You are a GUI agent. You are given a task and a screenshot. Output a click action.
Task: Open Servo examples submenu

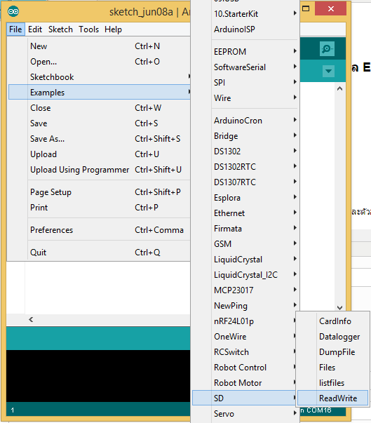[245, 413]
